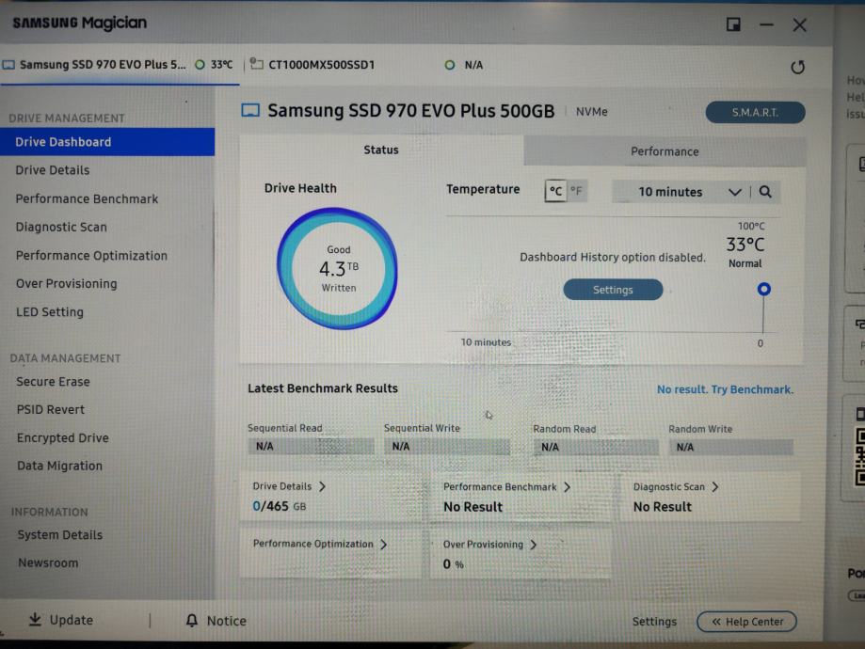Click the refresh drives icon

797,68
